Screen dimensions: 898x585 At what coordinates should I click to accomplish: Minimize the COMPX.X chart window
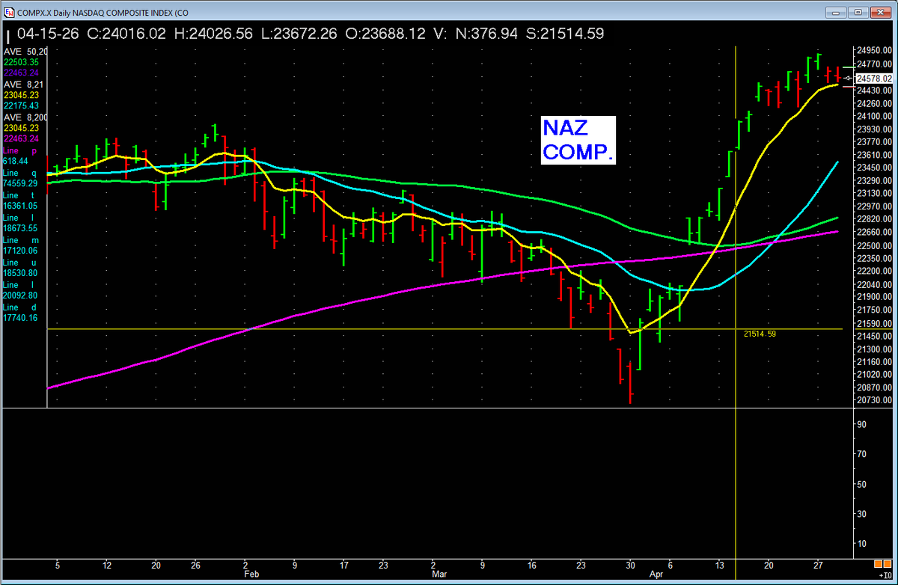835,11
